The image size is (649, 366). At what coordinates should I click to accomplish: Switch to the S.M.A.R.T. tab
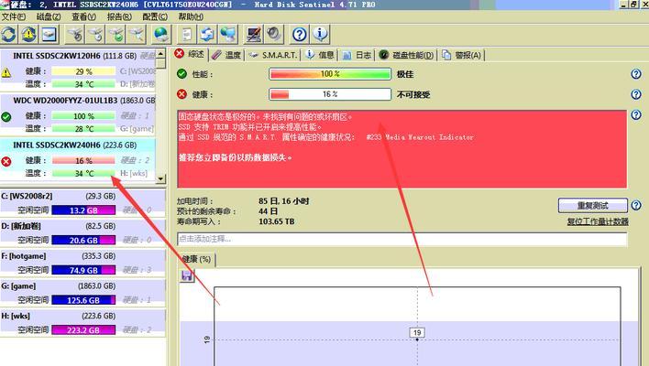point(273,55)
